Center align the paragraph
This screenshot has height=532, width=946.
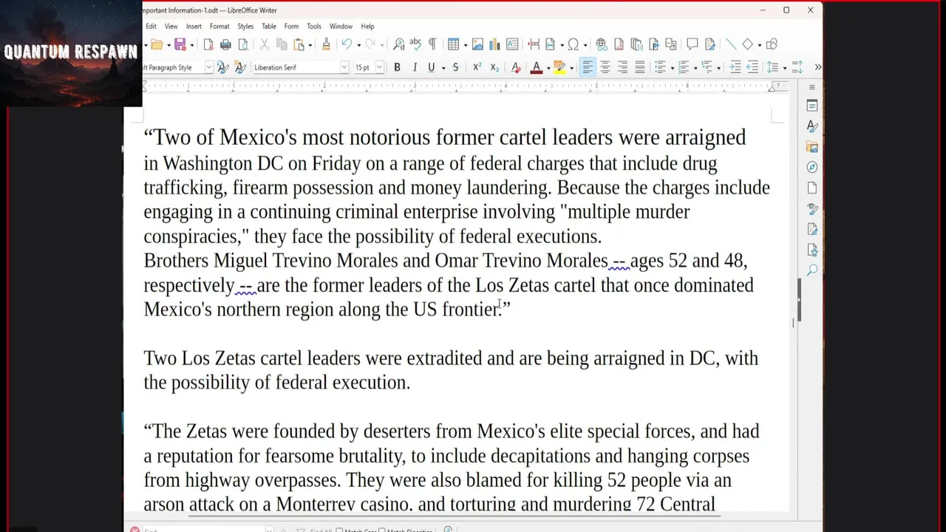click(x=605, y=67)
